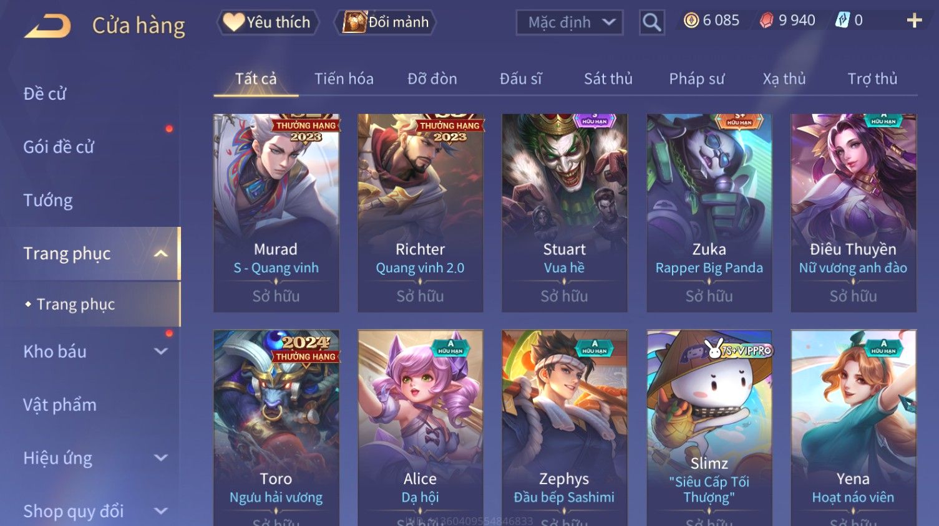Image resolution: width=939 pixels, height=526 pixels.
Task: Expand the Hiệu ứng sidebar section
Action: click(x=161, y=458)
